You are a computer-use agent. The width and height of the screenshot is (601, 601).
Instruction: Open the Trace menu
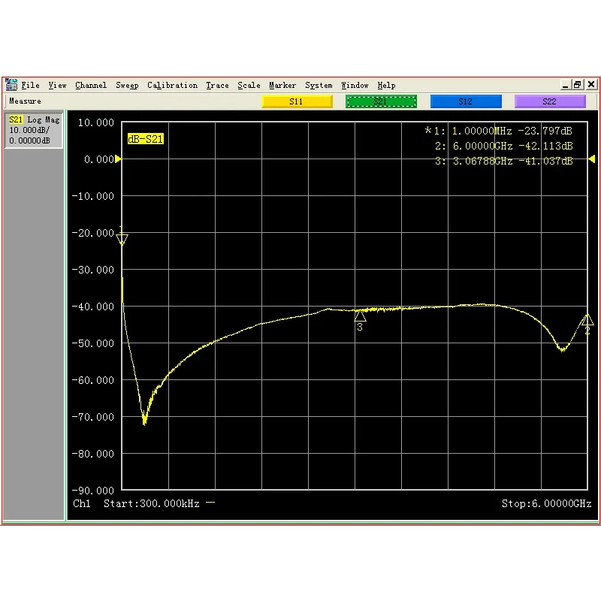coord(217,85)
